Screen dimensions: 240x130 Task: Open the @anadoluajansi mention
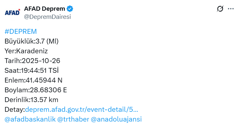(116, 119)
